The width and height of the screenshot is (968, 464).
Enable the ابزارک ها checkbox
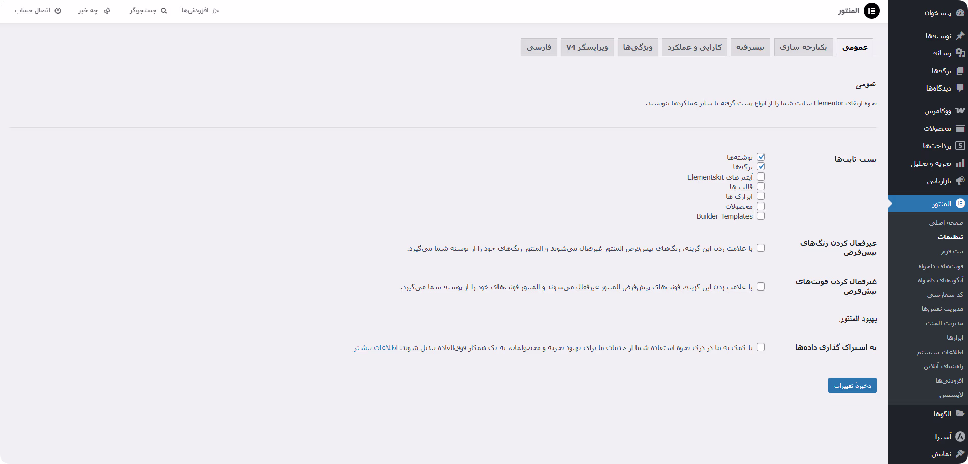point(761,196)
